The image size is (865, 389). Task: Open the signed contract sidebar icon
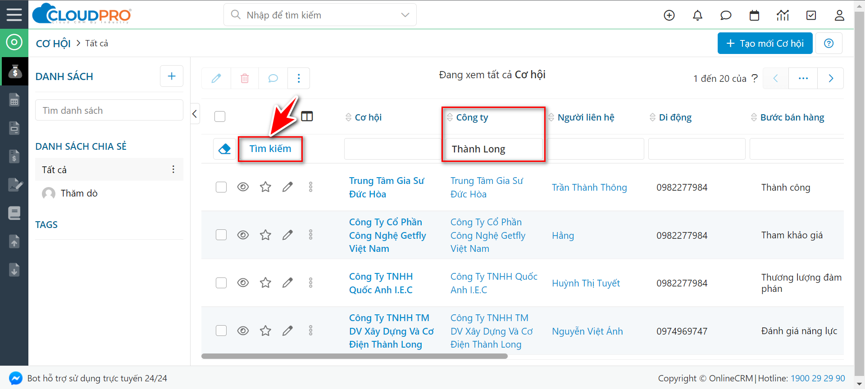point(15,185)
